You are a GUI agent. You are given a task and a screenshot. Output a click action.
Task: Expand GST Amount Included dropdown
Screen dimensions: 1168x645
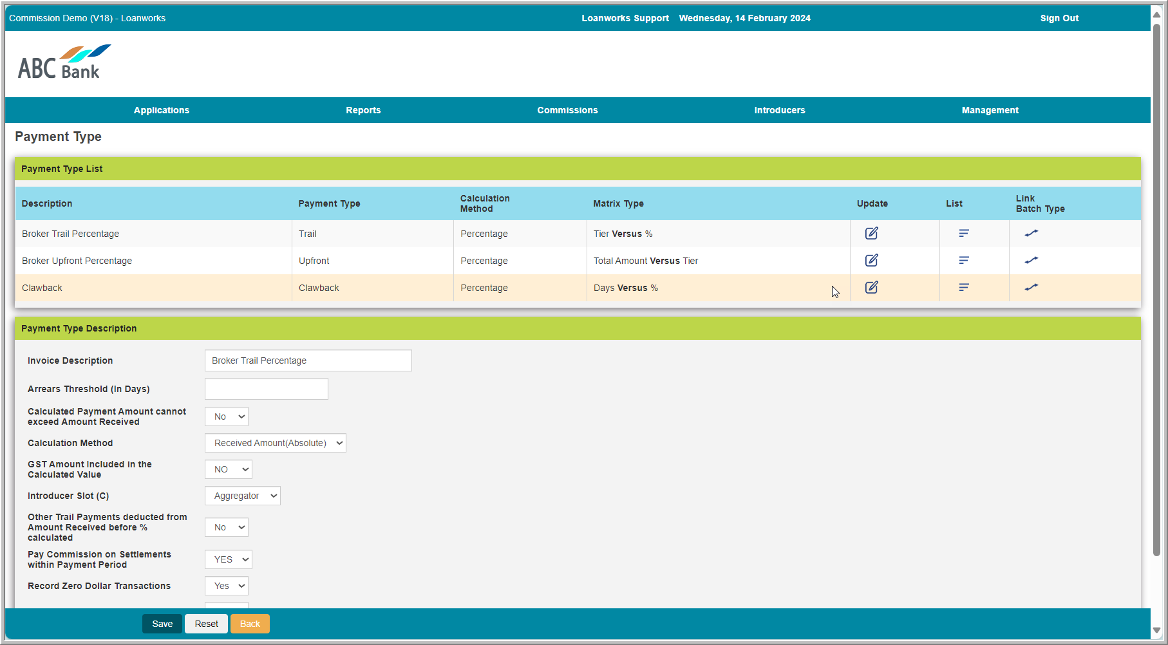point(228,469)
